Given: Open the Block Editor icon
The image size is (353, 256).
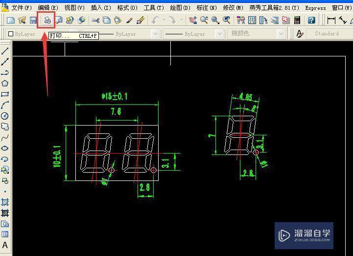Looking at the screenshot, I should coord(141,20).
